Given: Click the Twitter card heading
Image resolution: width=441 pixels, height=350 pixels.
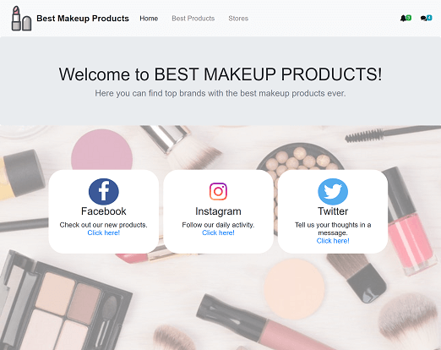Looking at the screenshot, I should click(333, 211).
